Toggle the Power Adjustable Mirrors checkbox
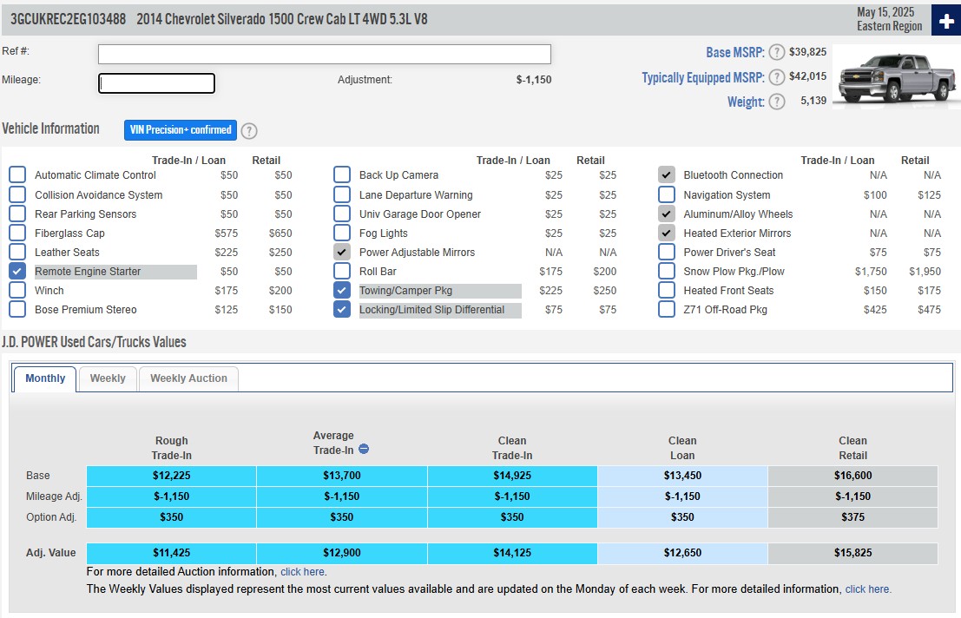The width and height of the screenshot is (961, 618). [342, 252]
